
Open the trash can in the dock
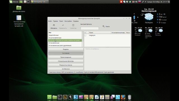click(x=129, y=97)
